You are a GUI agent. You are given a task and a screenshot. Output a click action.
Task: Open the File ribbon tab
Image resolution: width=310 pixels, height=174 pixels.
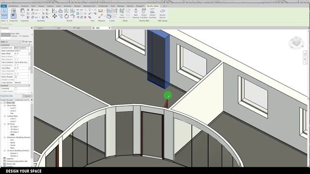point(3,6)
